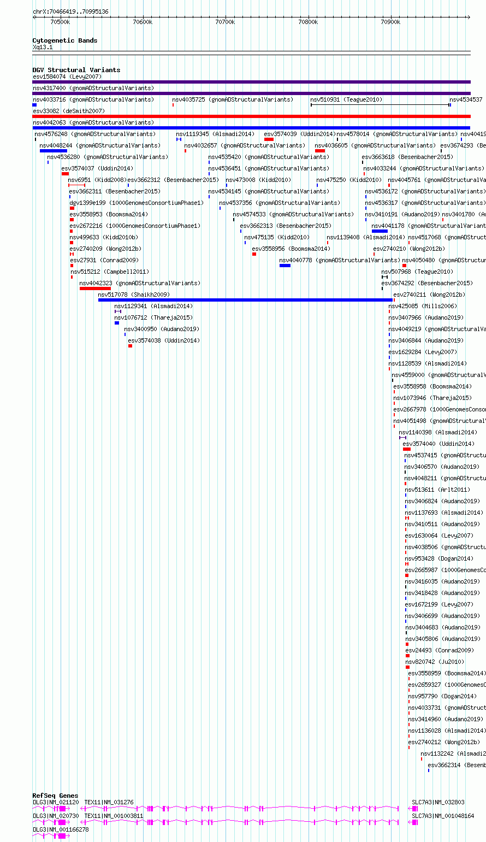The height and width of the screenshot is (842, 486).
Task: Open the DLG3|NM_021120 gene label
Action: [x=56, y=802]
